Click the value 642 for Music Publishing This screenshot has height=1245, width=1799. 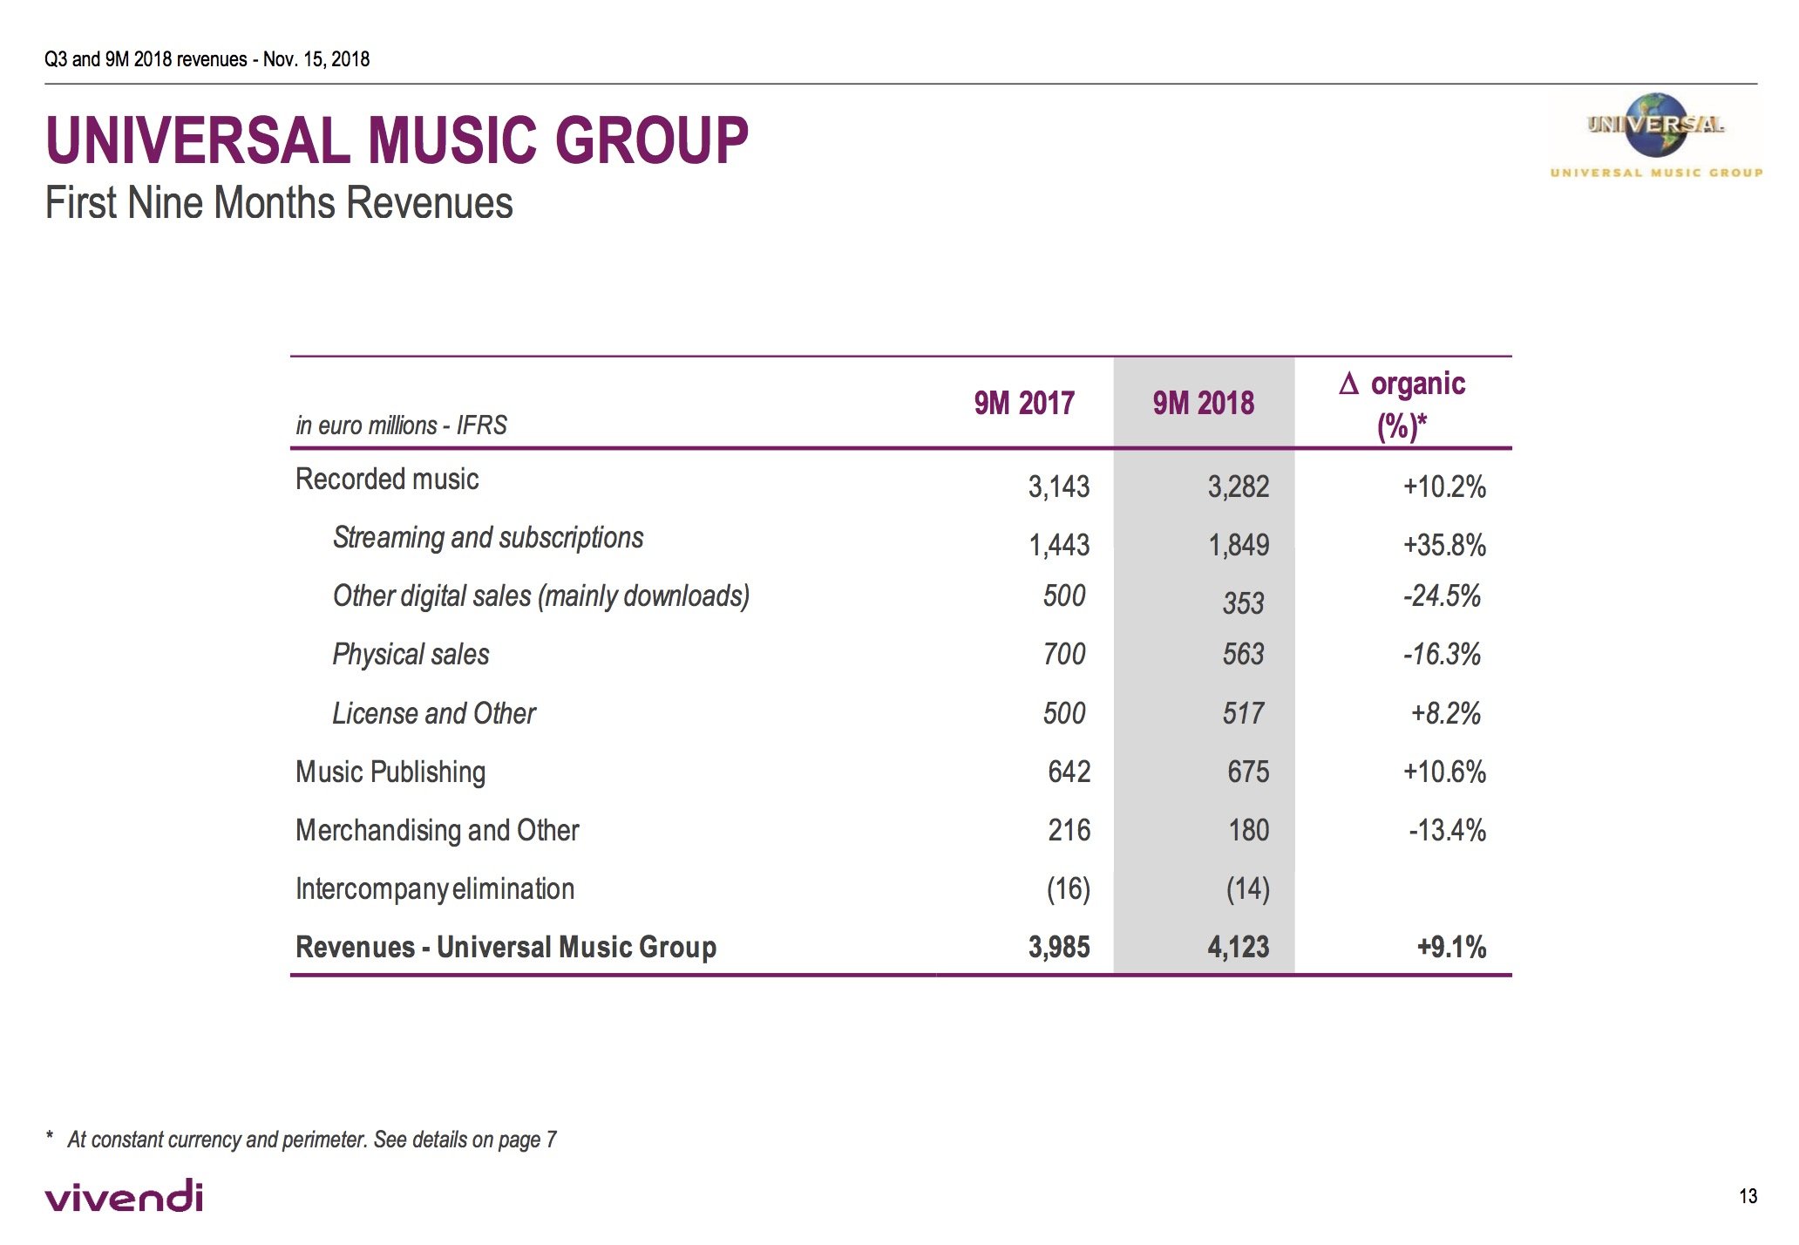point(1069,772)
